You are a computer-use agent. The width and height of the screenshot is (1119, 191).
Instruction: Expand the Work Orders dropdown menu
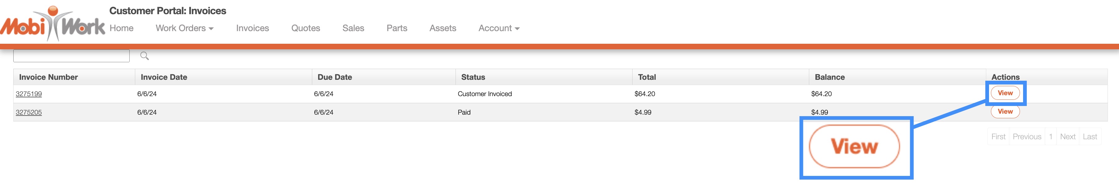pyautogui.click(x=184, y=28)
